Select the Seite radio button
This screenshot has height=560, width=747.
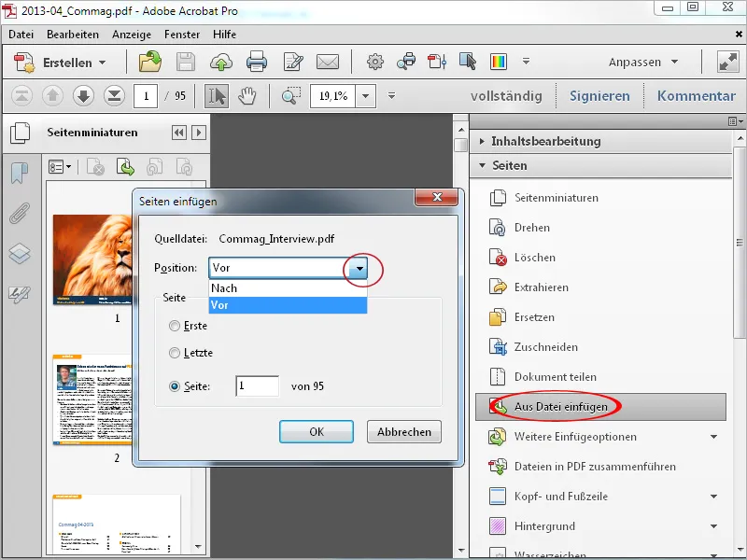click(x=175, y=386)
